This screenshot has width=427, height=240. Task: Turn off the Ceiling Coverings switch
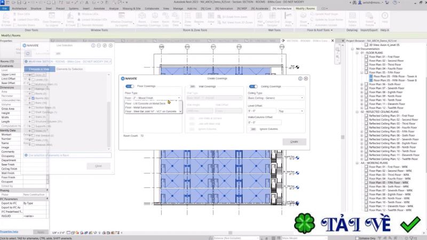pyautogui.click(x=253, y=86)
